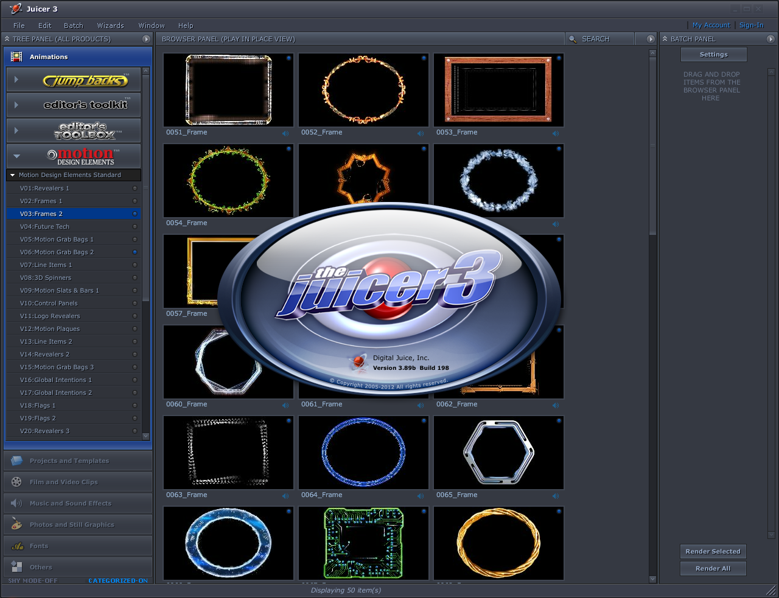Toggle the indicator dot on V04:Future Tech
779x598 pixels.
pos(134,226)
